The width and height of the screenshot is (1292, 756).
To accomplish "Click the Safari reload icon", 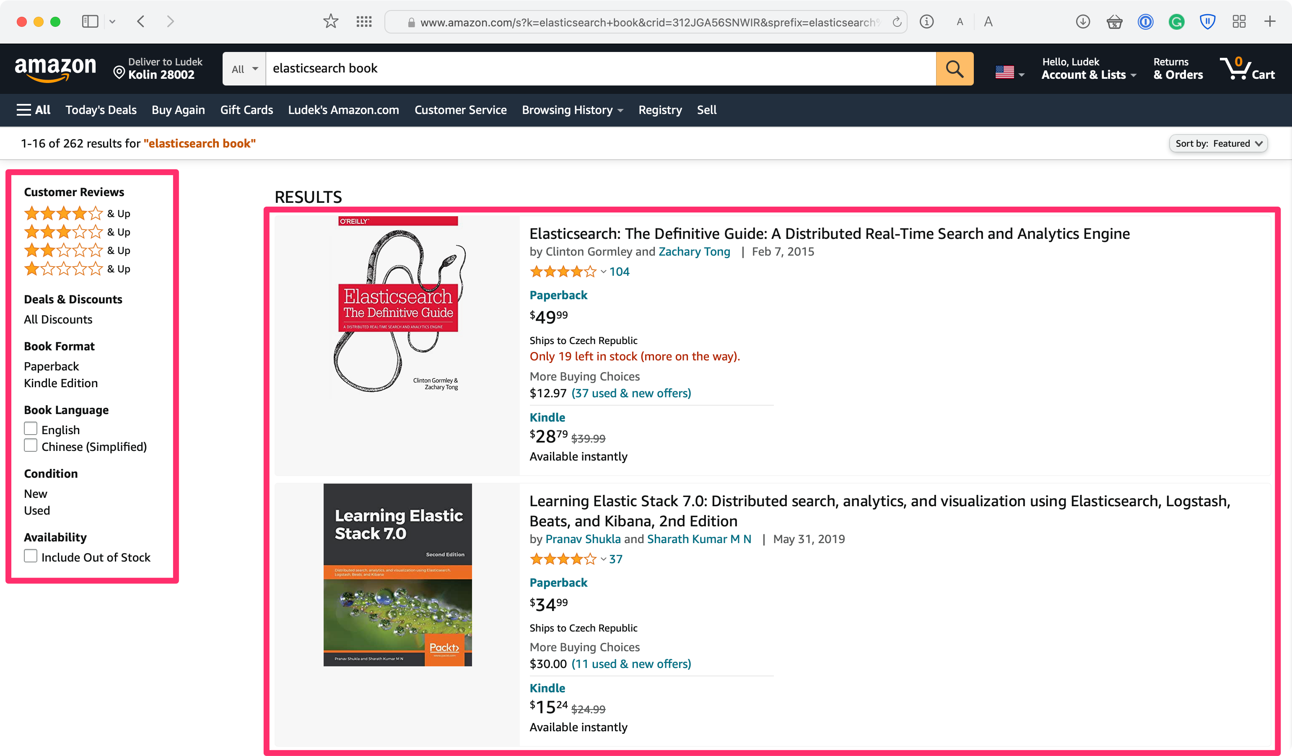I will pyautogui.click(x=896, y=21).
